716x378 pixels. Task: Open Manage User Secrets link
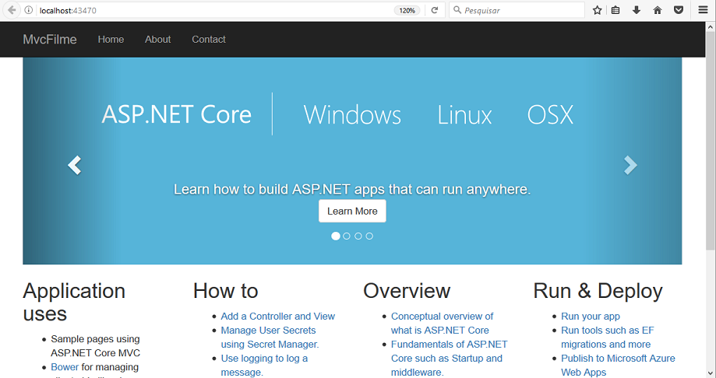click(270, 337)
